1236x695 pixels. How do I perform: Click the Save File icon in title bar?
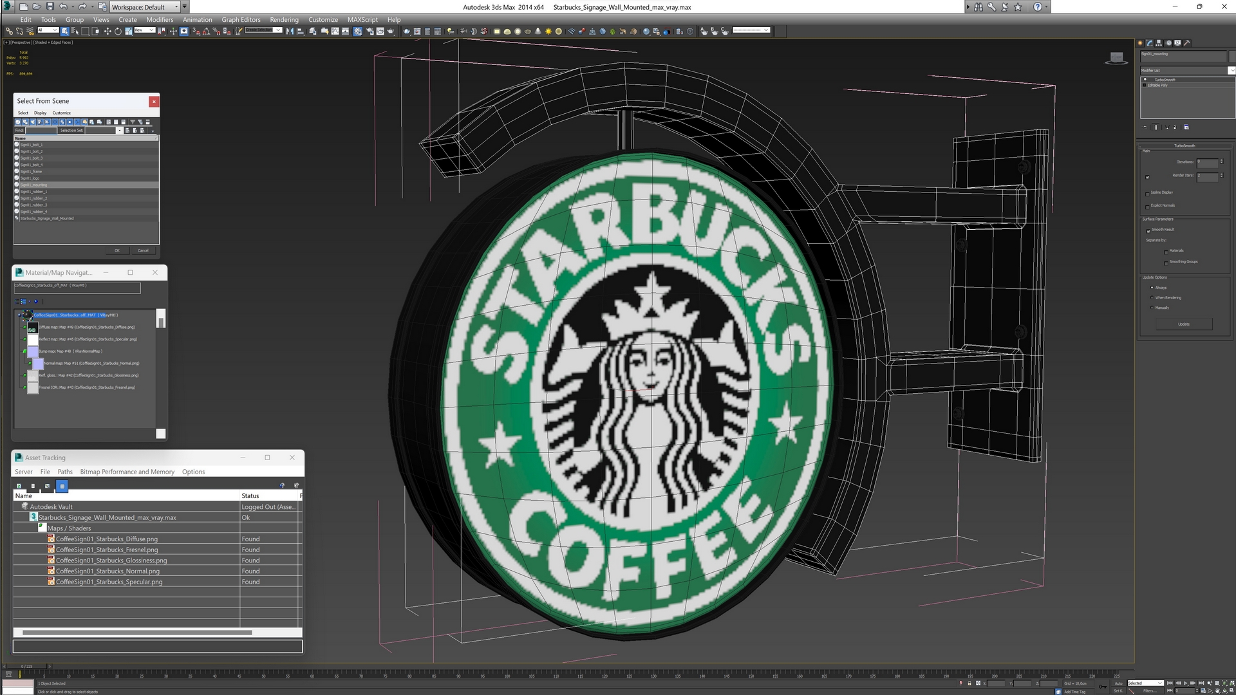tap(50, 7)
